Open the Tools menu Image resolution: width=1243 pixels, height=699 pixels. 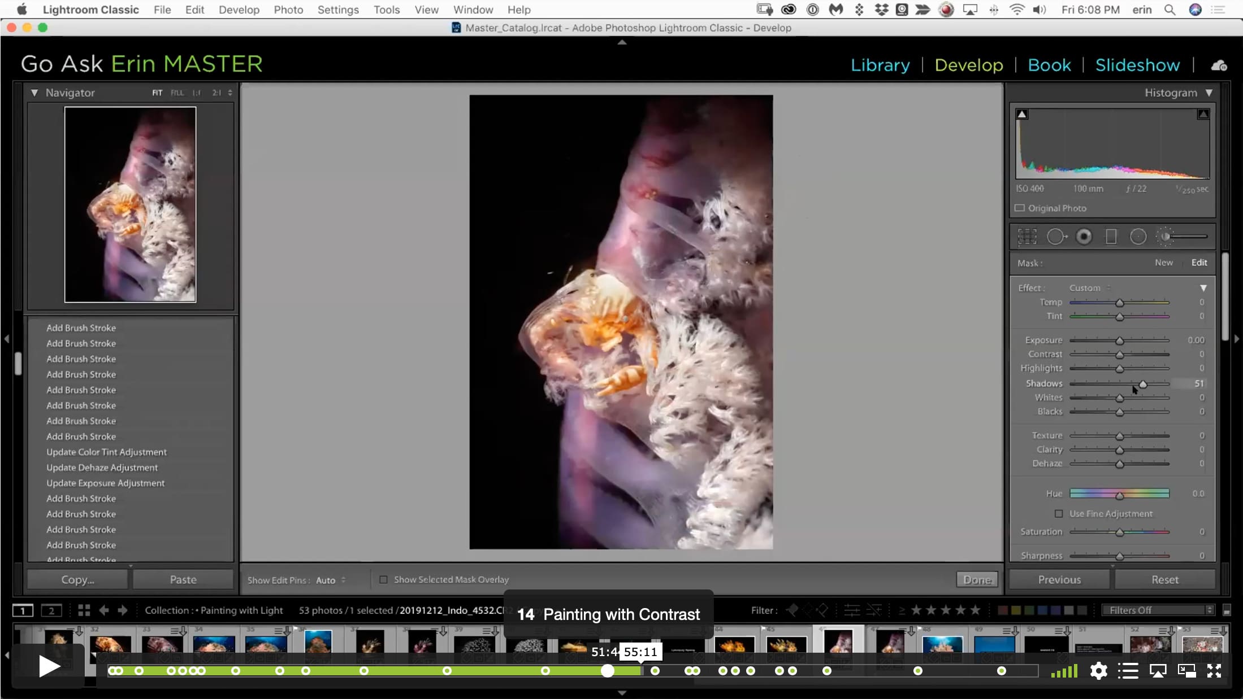[x=387, y=10]
